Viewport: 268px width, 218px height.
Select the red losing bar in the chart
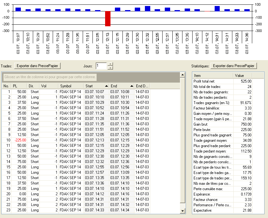pos(108,19)
